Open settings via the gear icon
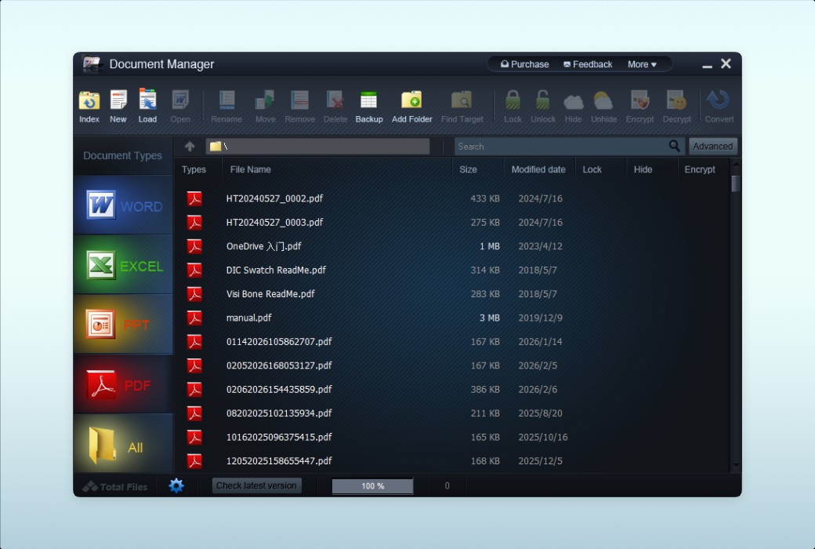Viewport: 815px width, 549px height. [x=176, y=485]
